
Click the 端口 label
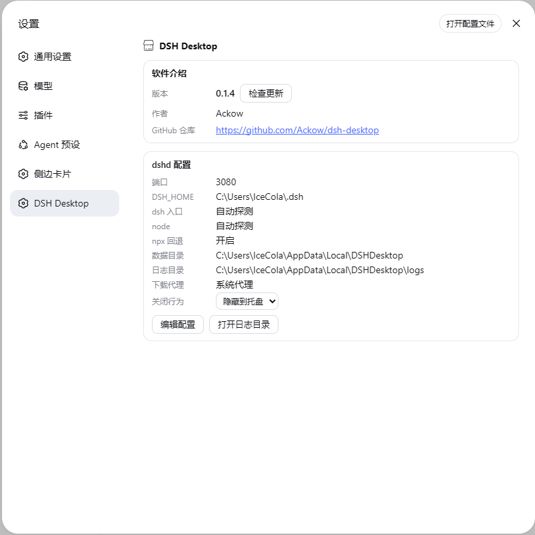click(160, 183)
